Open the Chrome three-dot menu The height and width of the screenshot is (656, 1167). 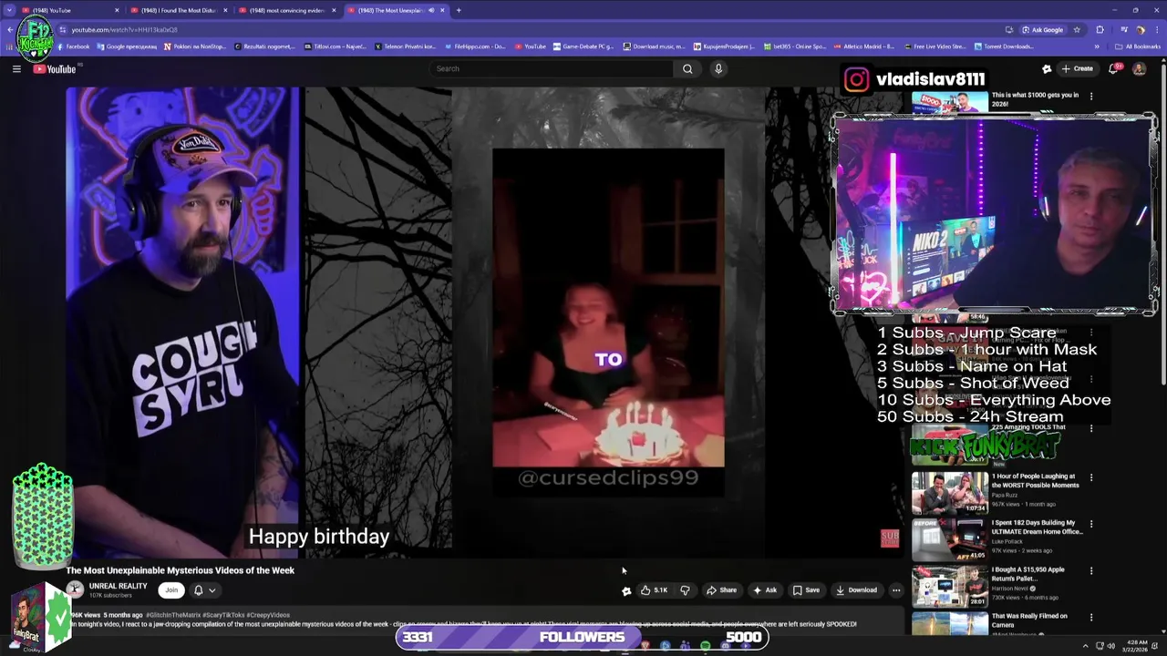(x=1158, y=29)
